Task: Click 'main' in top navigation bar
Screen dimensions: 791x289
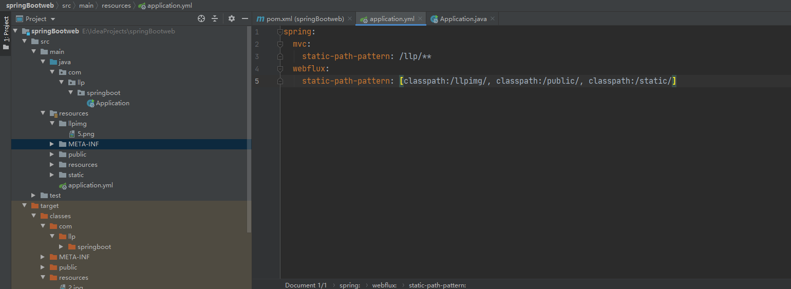Action: [x=86, y=5]
